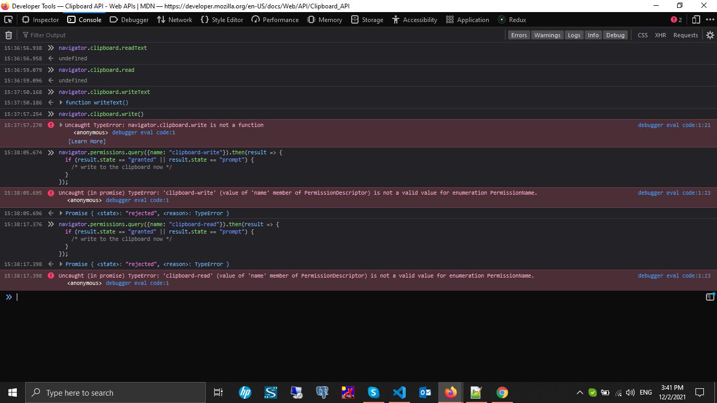Screen dimensions: 717x403
Task: Expand rejected Promise at 15:38:05.696
Action: point(61,213)
